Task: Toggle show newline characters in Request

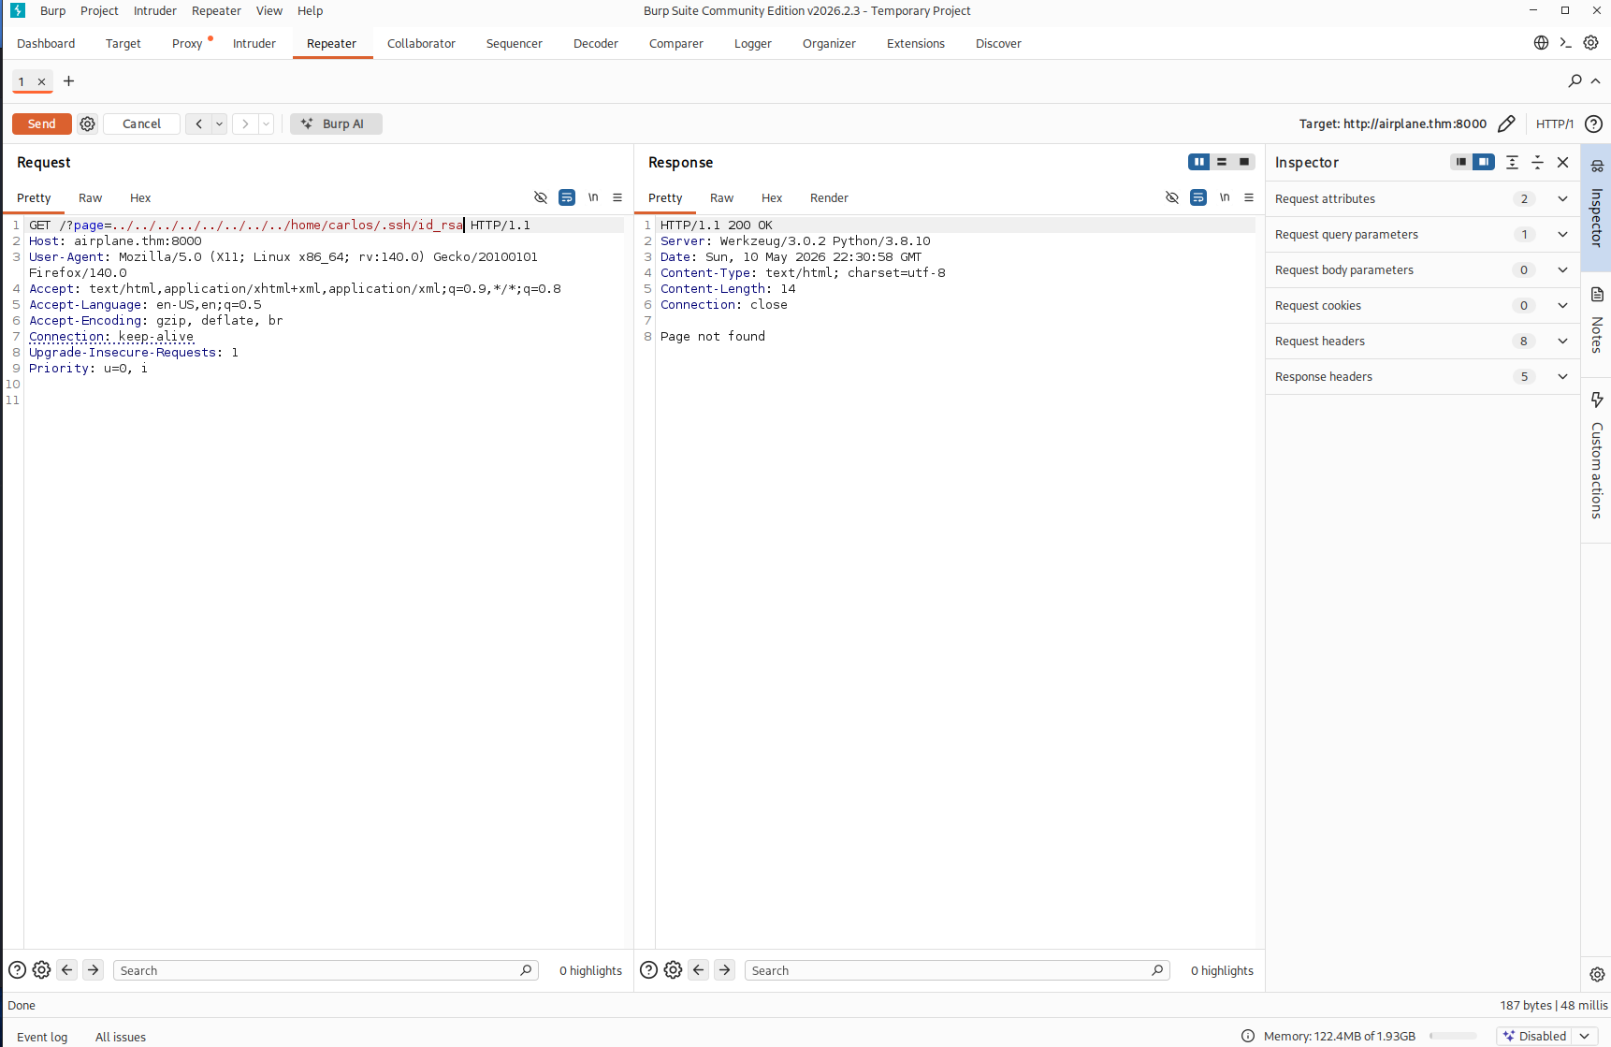Action: (593, 197)
